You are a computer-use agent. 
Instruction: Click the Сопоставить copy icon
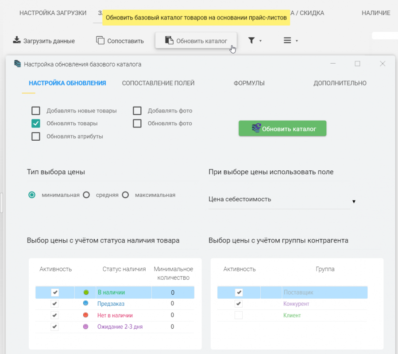tap(100, 41)
